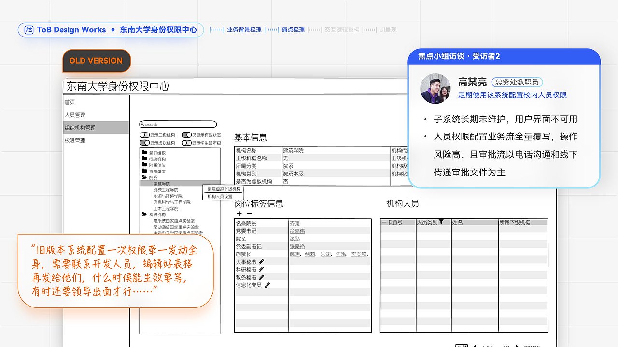
Task: Click the 直属单位 folder icon
Action: (144, 172)
